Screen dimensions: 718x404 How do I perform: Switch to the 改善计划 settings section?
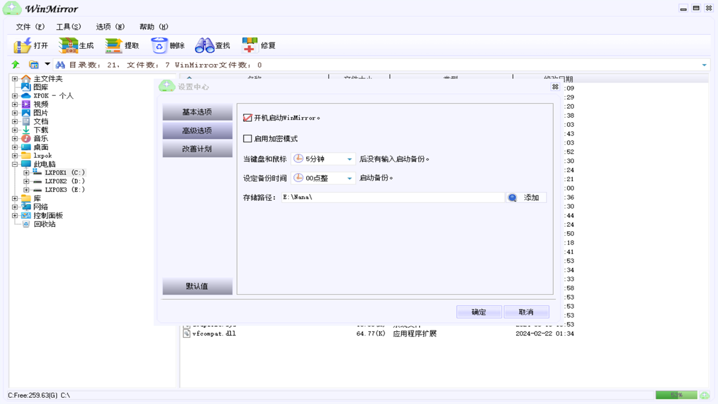197,148
